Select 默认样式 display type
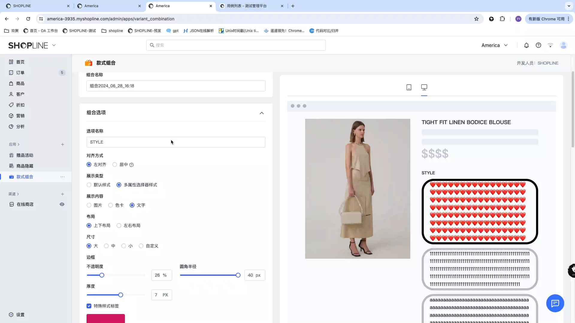This screenshot has width=575, height=323. tap(89, 185)
